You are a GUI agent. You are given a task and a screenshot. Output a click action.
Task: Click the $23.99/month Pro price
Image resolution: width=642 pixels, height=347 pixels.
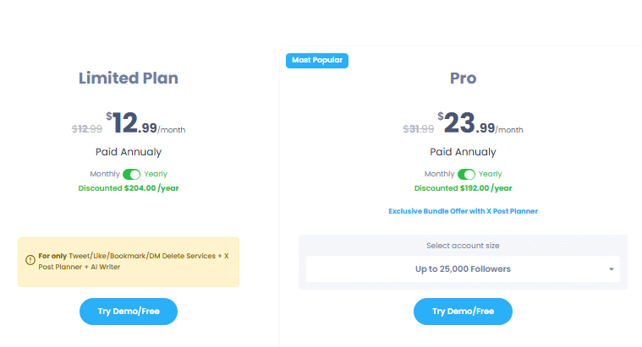[479, 123]
